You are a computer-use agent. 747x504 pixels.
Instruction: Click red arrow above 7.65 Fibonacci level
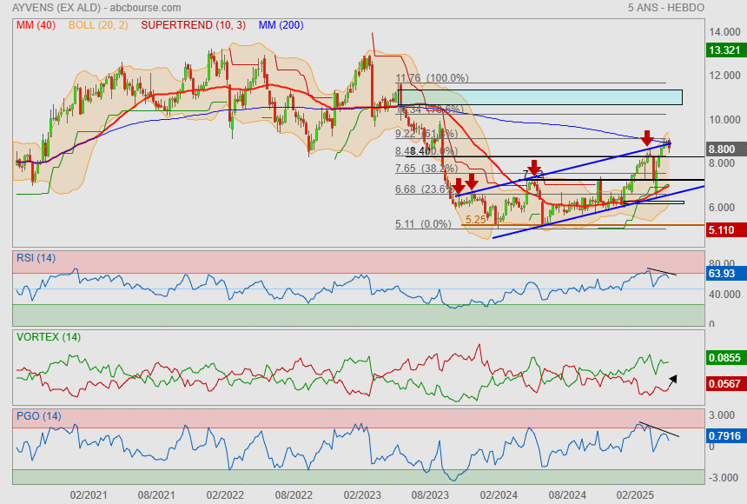pos(534,167)
